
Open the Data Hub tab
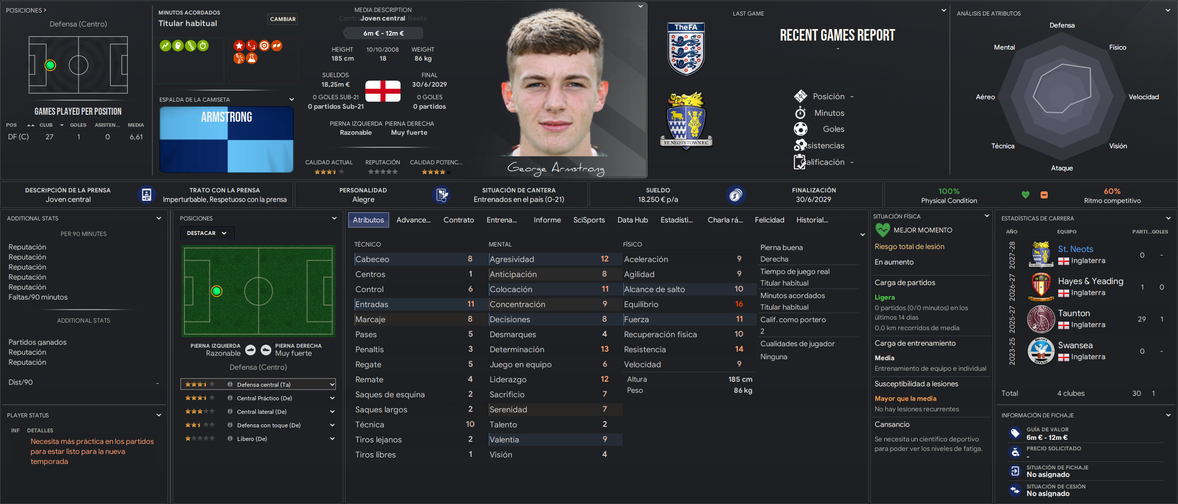click(633, 220)
